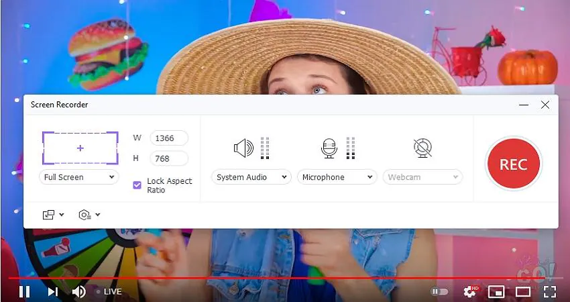Click the width field showing 1366
Screen dimensions: 570x302
pyautogui.click(x=169, y=138)
